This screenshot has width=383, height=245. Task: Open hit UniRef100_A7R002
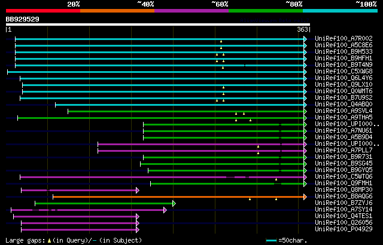(344, 38)
